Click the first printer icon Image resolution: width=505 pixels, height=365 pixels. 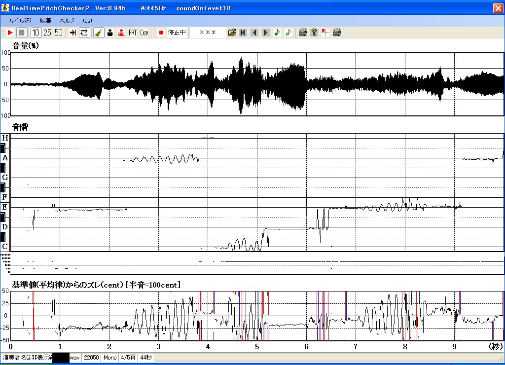click(x=302, y=33)
